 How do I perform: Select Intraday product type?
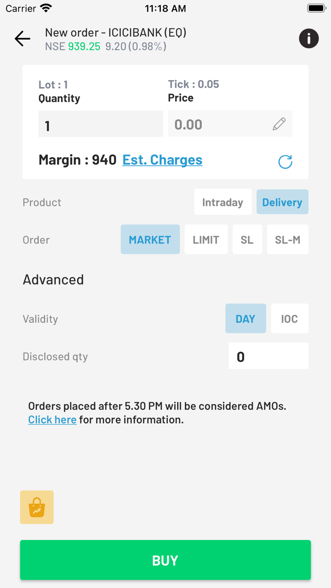point(223,202)
